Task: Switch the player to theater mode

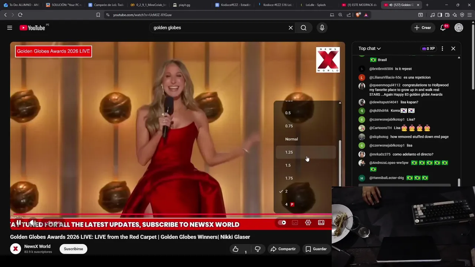Action: coord(321,222)
